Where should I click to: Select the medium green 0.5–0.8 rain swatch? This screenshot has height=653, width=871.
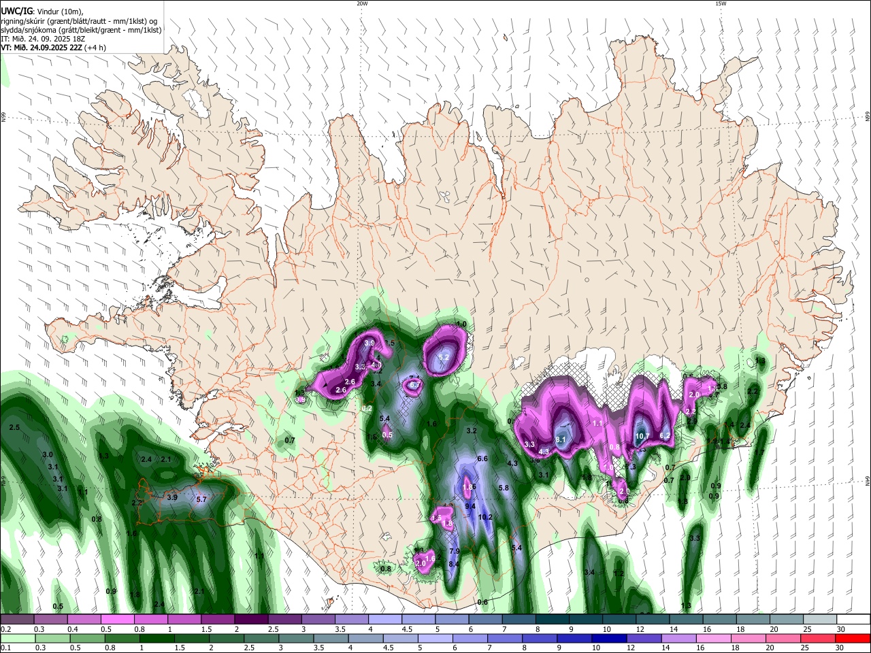pos(87,638)
